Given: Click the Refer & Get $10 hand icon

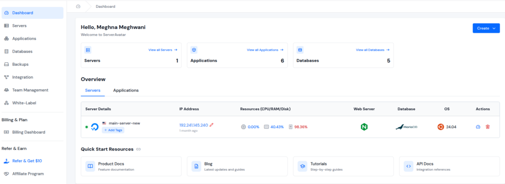Looking at the screenshot, I should point(6,161).
